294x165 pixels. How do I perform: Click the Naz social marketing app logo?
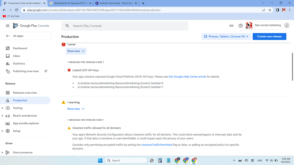click(249, 25)
